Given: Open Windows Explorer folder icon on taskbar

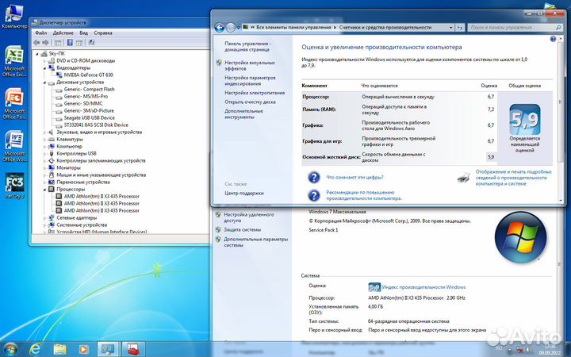Looking at the screenshot, I should 59,349.
